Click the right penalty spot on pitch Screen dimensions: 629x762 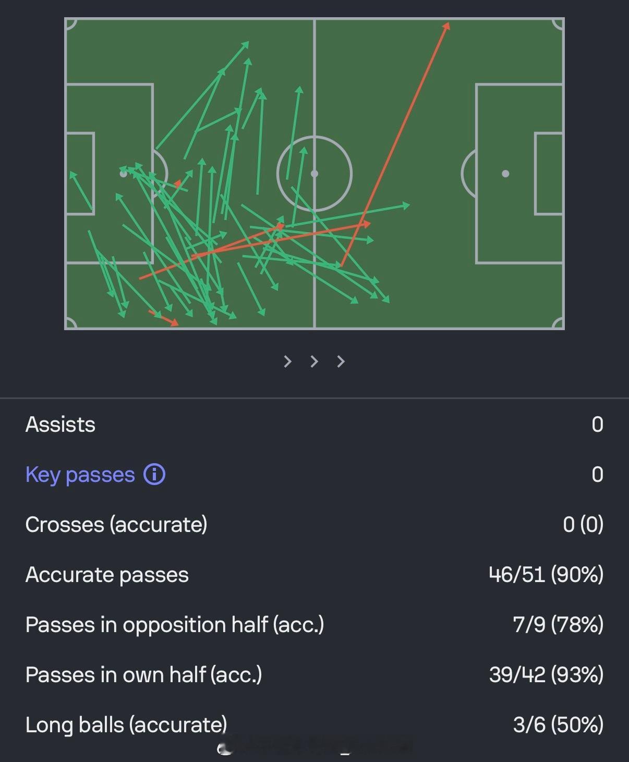[x=505, y=174]
